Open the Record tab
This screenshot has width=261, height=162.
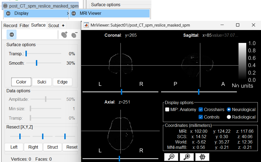pos(10,25)
